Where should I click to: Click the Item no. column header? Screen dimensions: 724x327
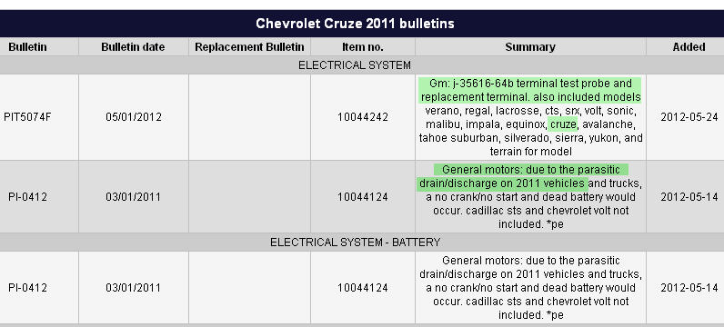[363, 47]
